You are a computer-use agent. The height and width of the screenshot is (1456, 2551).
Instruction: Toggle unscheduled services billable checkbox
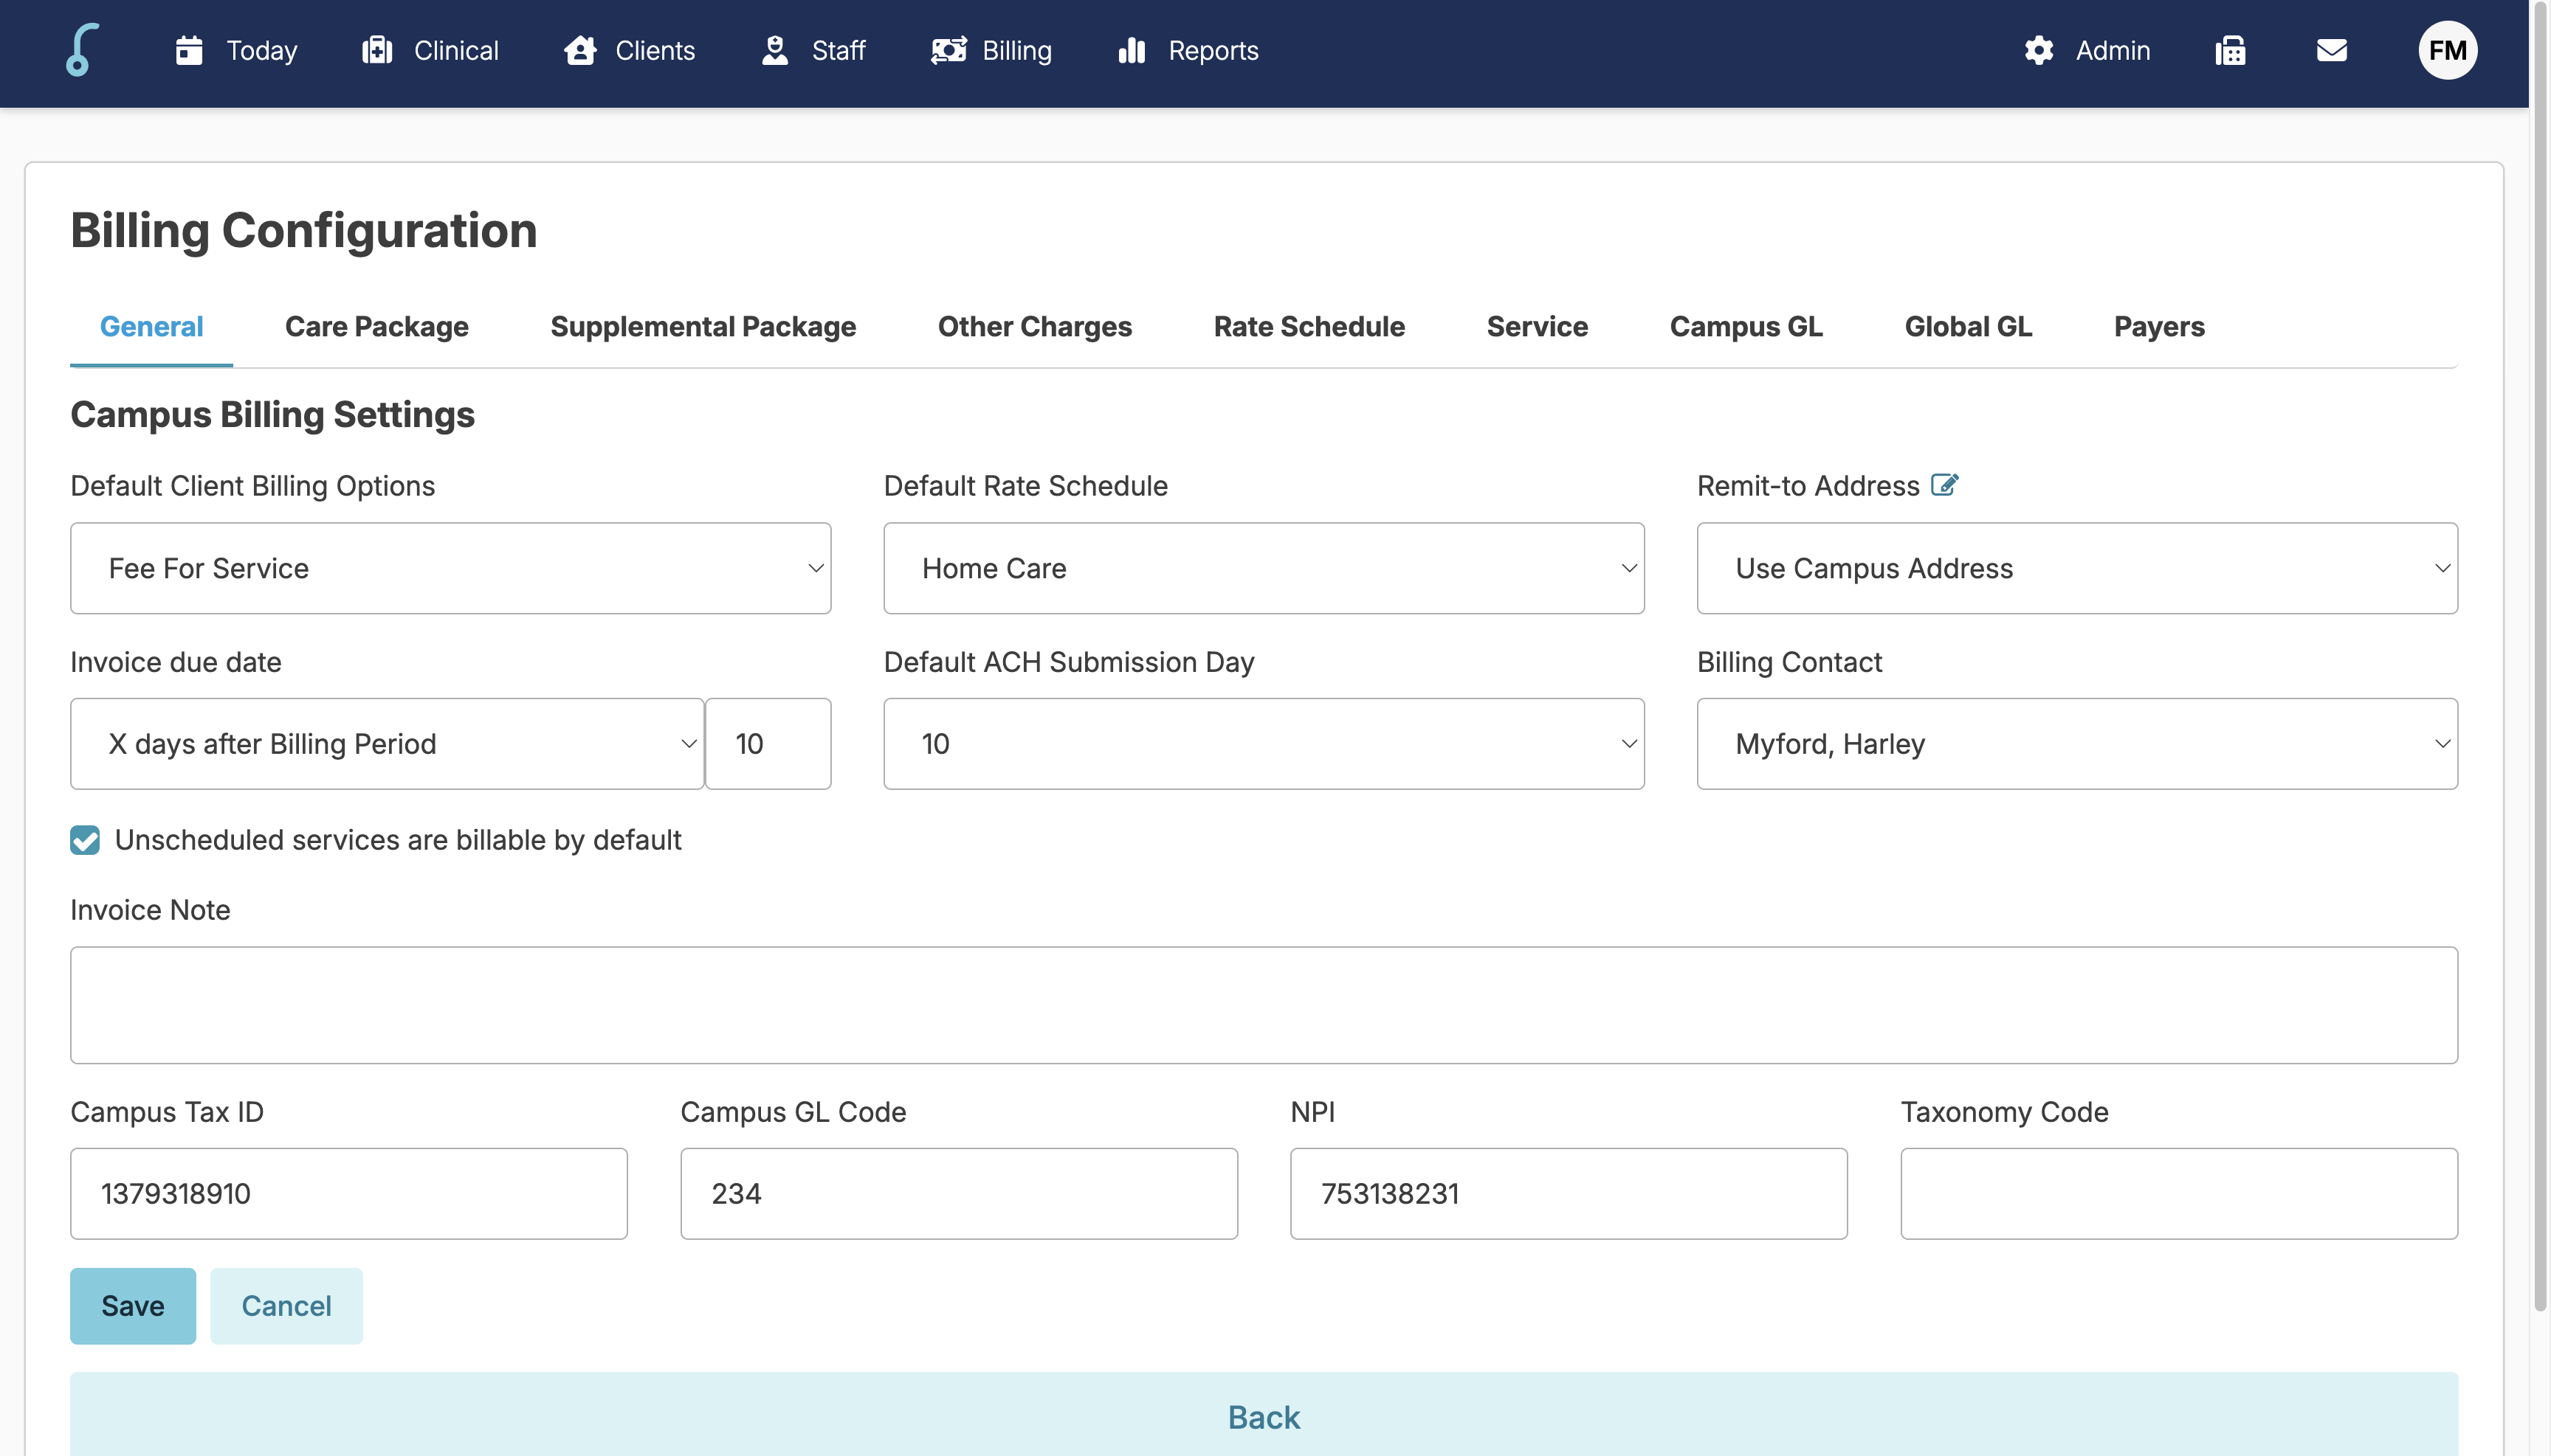[x=85, y=840]
